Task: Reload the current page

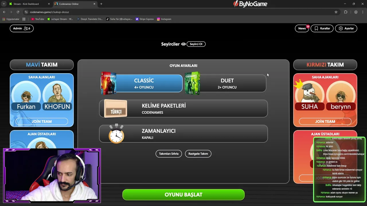Action: click(18, 12)
